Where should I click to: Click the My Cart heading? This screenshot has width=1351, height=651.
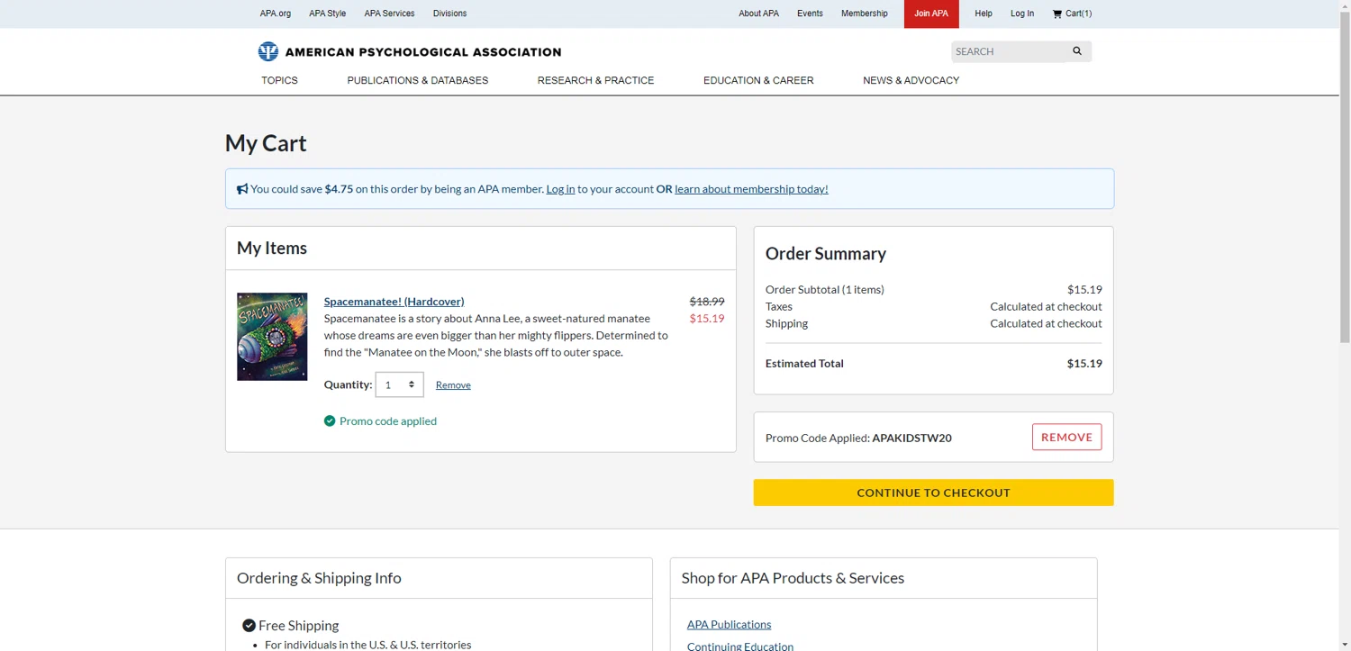point(266,143)
